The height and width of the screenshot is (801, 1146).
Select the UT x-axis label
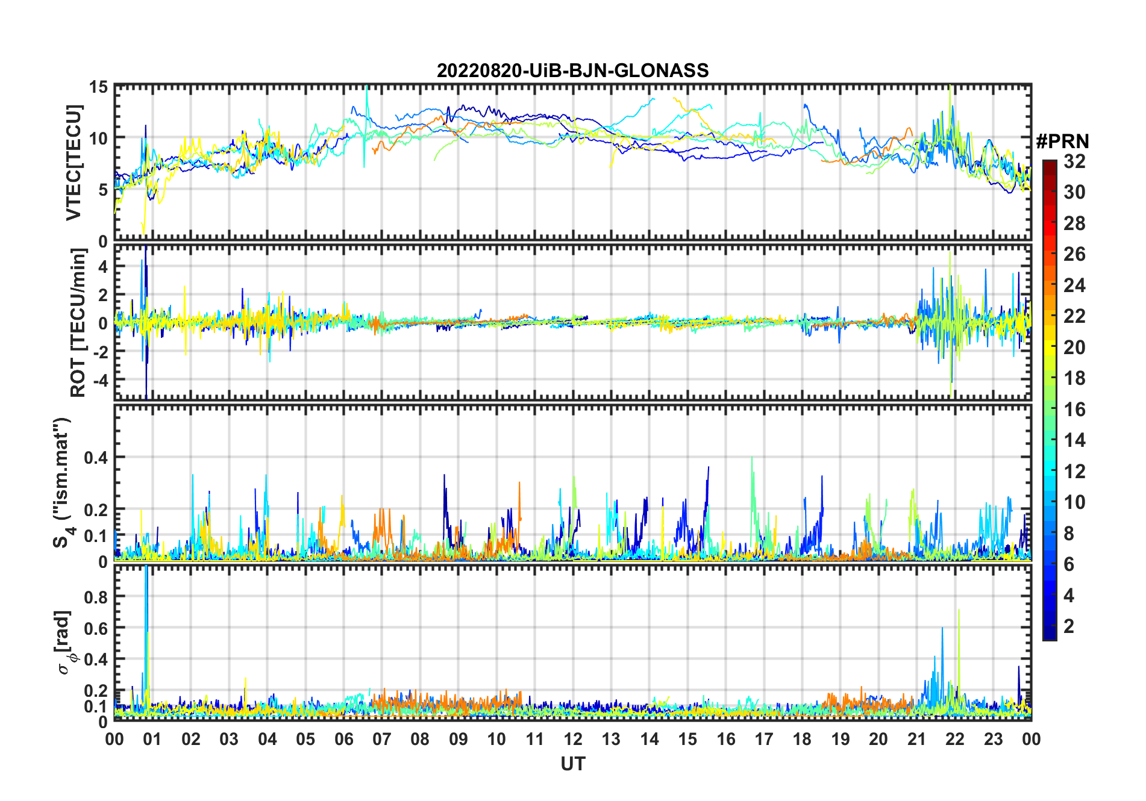pos(572,764)
